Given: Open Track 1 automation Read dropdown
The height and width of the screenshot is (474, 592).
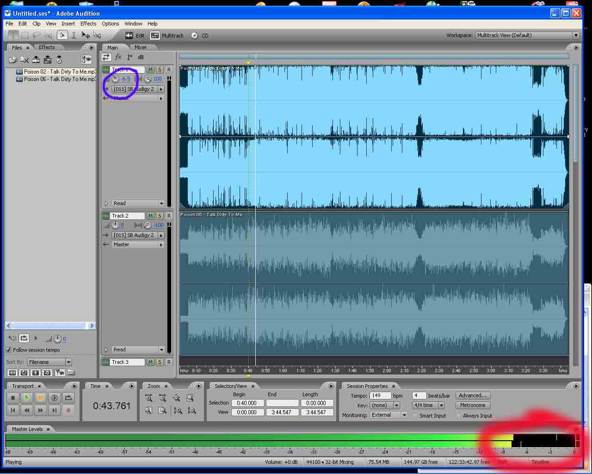Looking at the screenshot, I should pos(138,203).
